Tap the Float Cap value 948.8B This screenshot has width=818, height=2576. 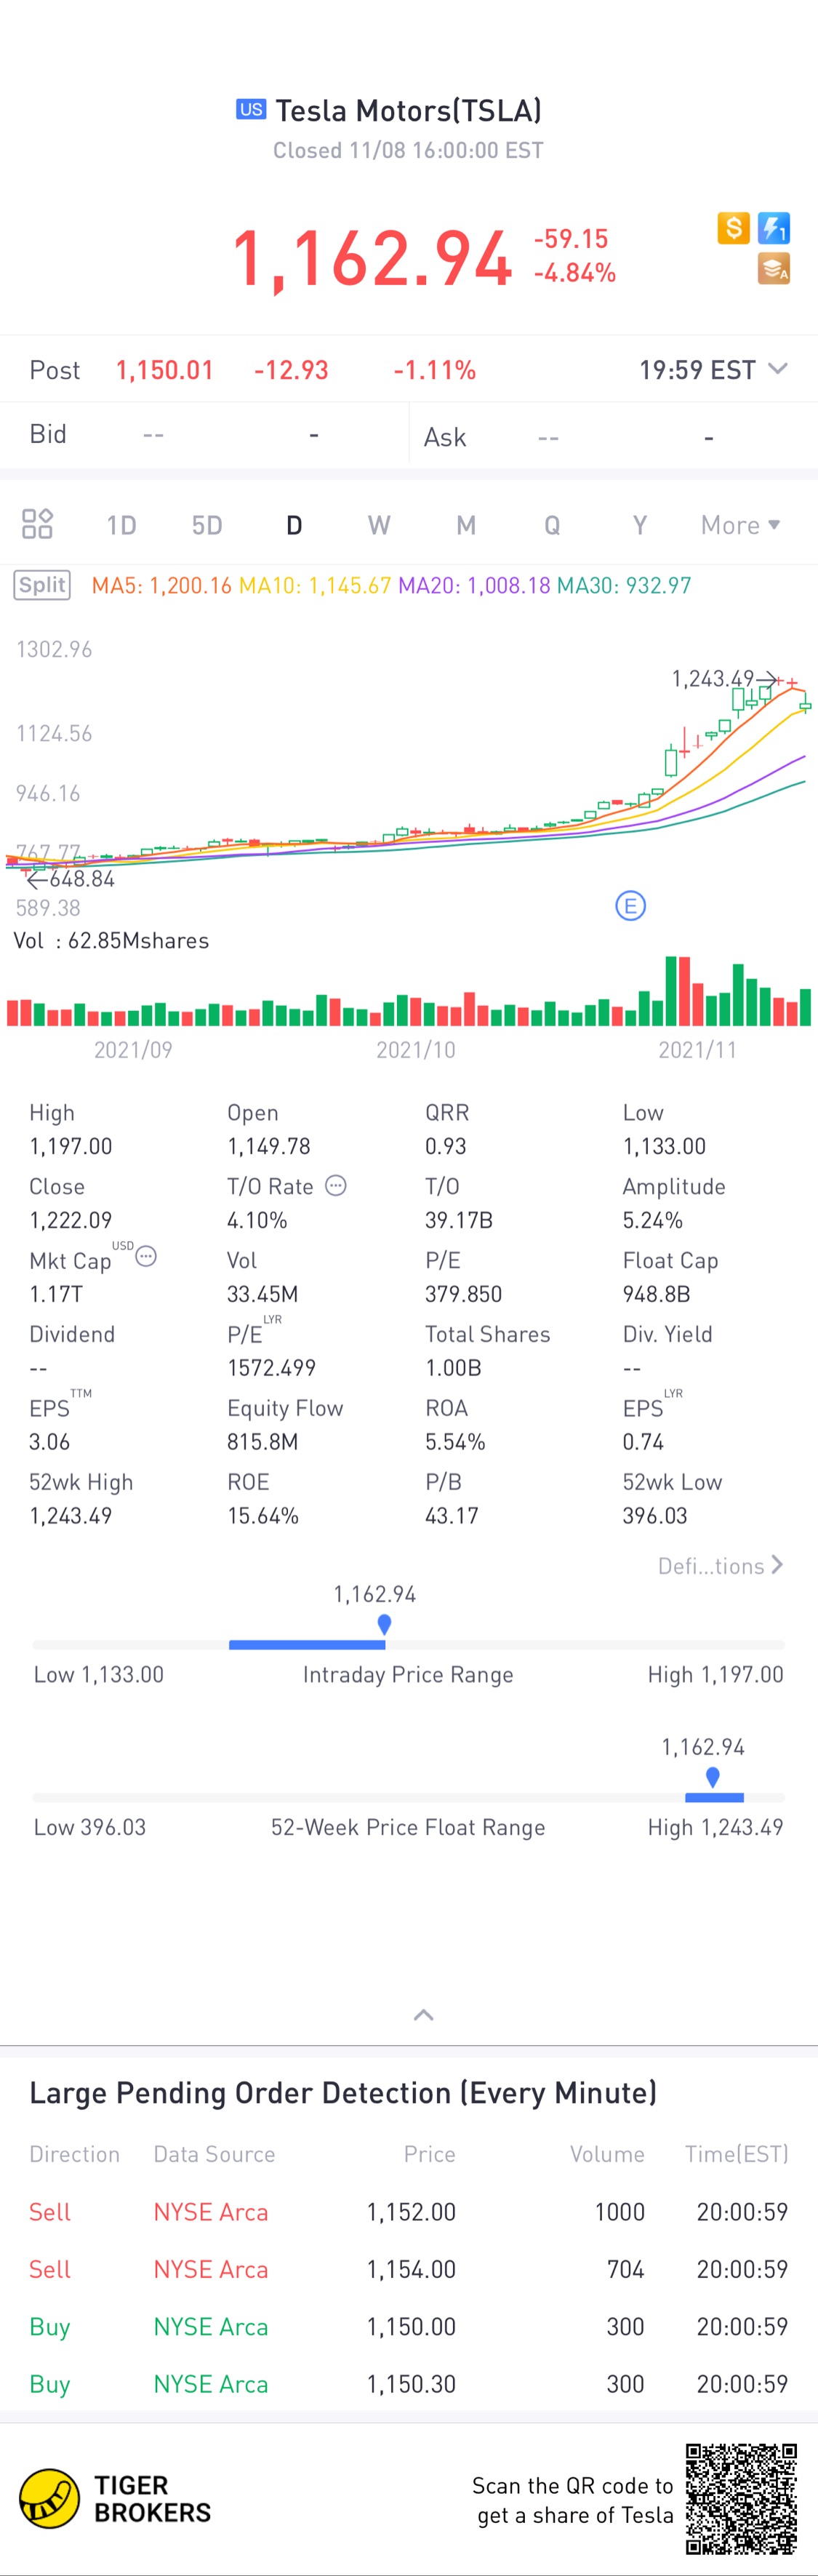point(656,1294)
